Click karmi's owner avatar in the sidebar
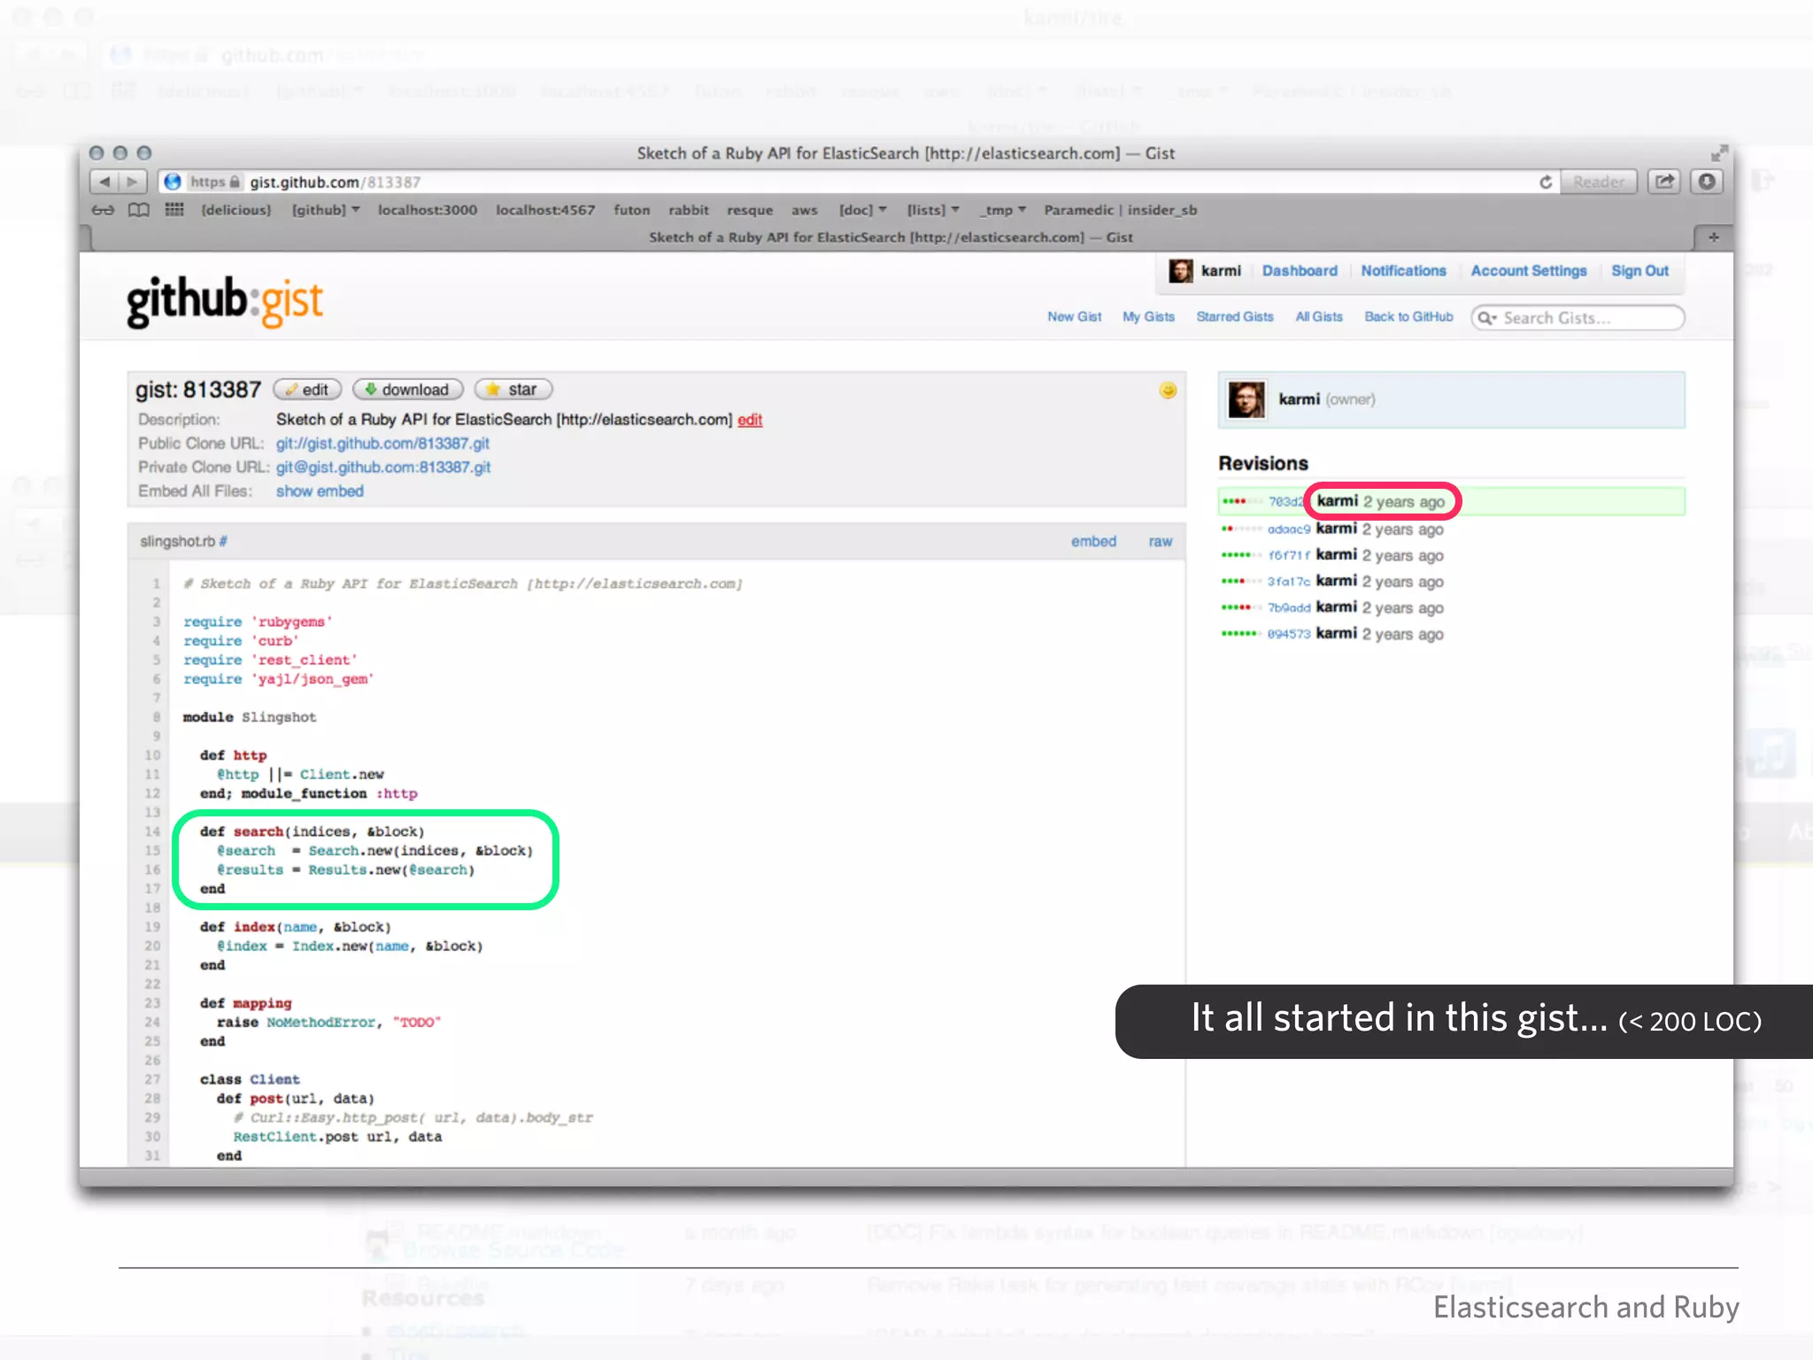Screen dimensions: 1813x1360 coord(1246,400)
